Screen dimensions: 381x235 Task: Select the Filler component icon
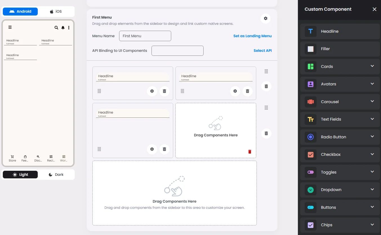coord(311,49)
